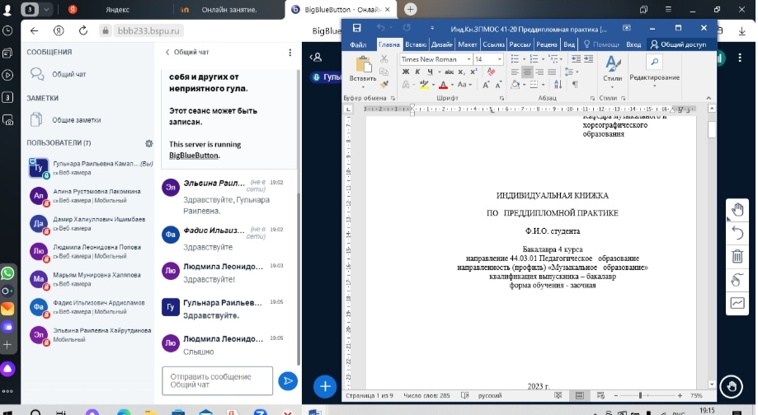Open the Times New Roman font dropdown
Viewport: 758px width, 415px height.
[469, 59]
